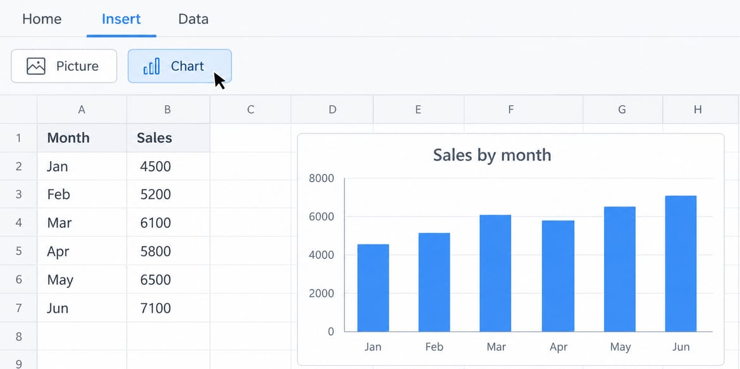The height and width of the screenshot is (369, 740).
Task: Click the Mar x-axis label in chart
Action: 496,348
